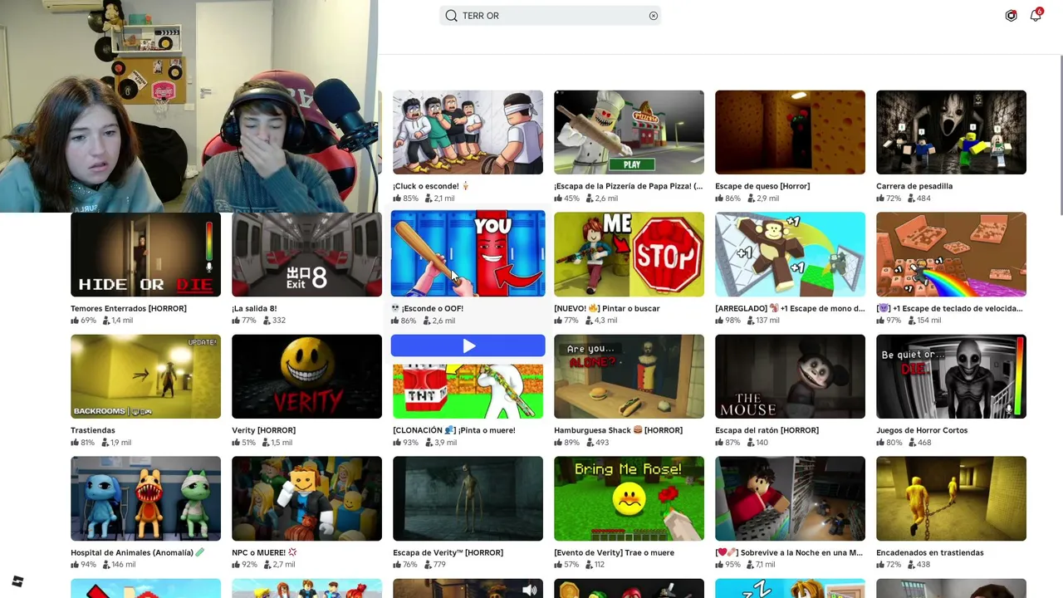Image resolution: width=1063 pixels, height=598 pixels.
Task: Open the Encadenados en trastiendas thumbnail
Action: pos(951,498)
